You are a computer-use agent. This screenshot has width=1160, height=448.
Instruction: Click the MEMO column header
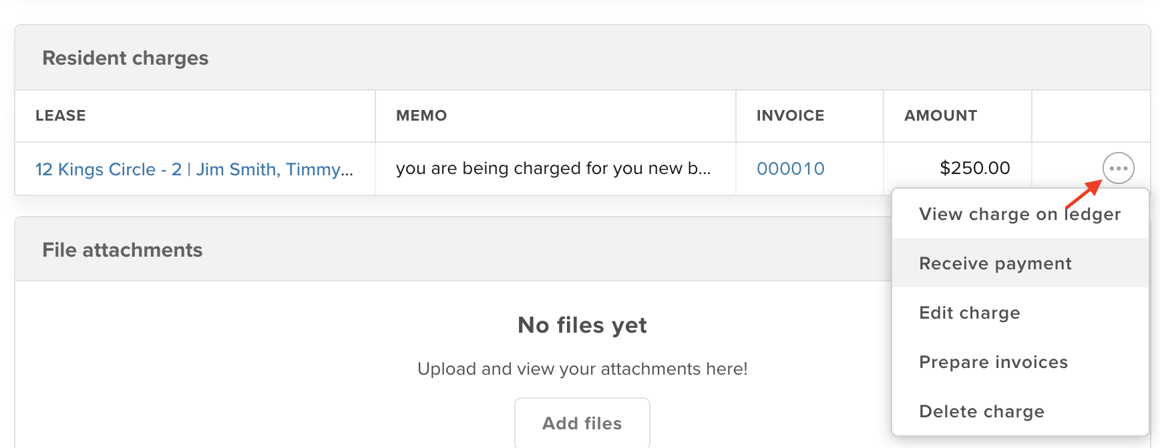[x=421, y=116]
